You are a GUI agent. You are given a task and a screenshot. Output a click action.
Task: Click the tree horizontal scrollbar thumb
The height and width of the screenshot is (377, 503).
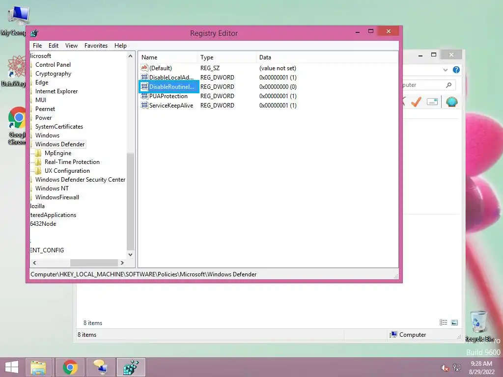pyautogui.click(x=94, y=263)
